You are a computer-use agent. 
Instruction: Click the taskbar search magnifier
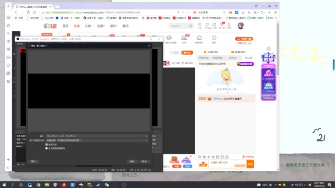(x=13, y=185)
